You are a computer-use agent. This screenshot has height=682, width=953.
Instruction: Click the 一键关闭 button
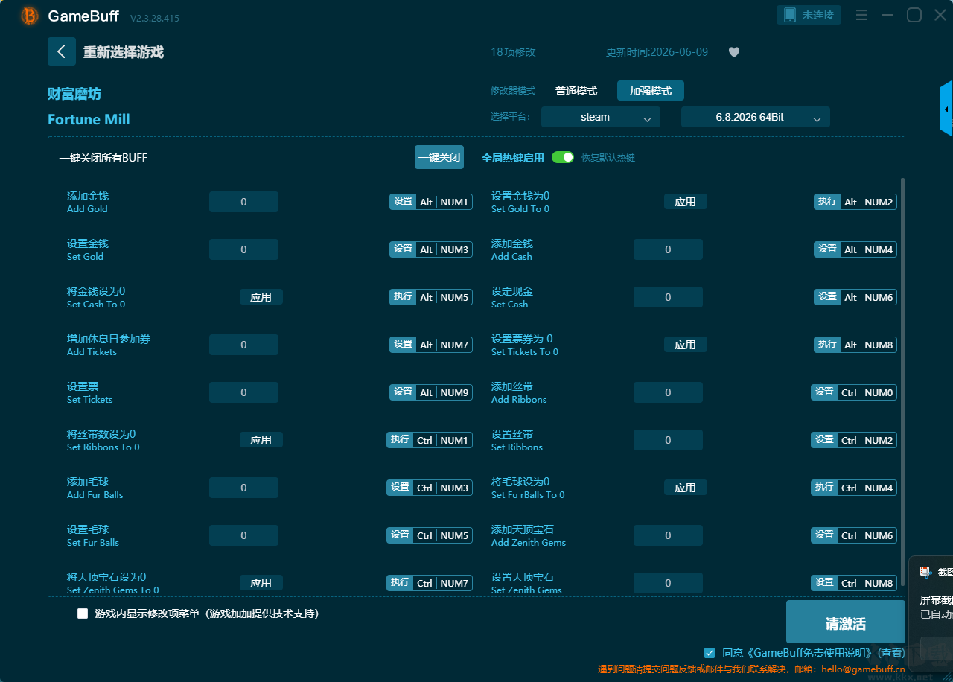point(439,157)
